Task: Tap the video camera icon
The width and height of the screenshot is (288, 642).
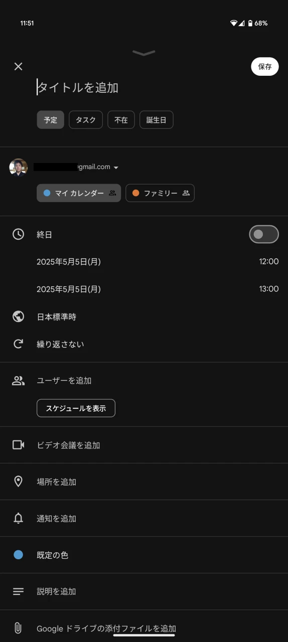Action: point(19,445)
